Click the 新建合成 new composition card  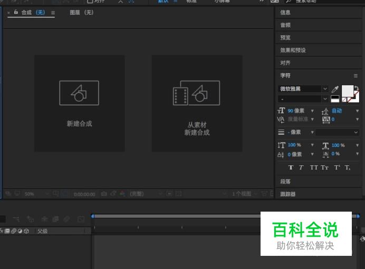(80, 103)
